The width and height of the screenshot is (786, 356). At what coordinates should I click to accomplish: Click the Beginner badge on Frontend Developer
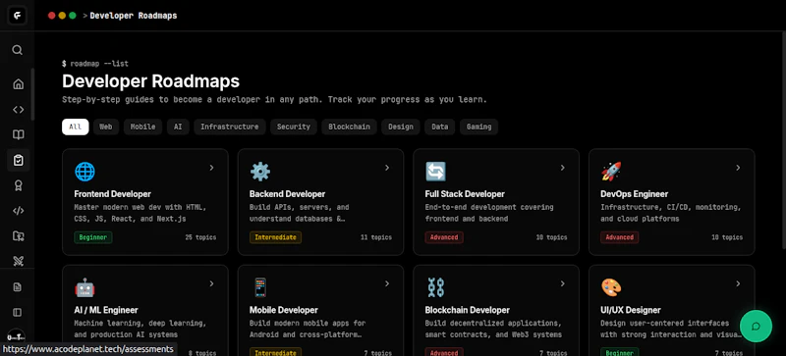(93, 237)
